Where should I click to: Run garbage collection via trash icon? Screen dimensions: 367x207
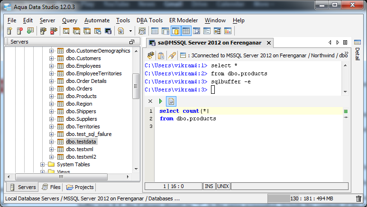358,198
